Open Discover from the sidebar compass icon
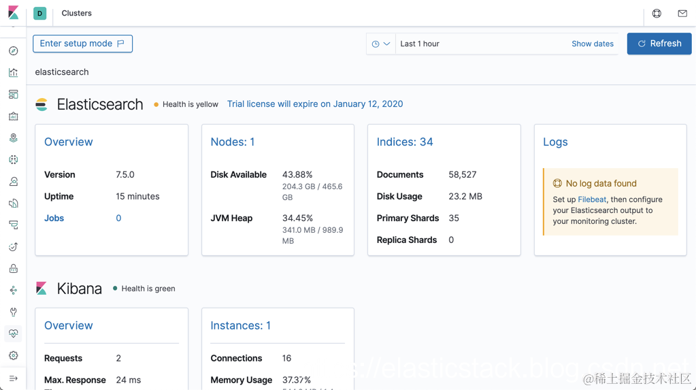This screenshot has width=696, height=390. coord(14,50)
